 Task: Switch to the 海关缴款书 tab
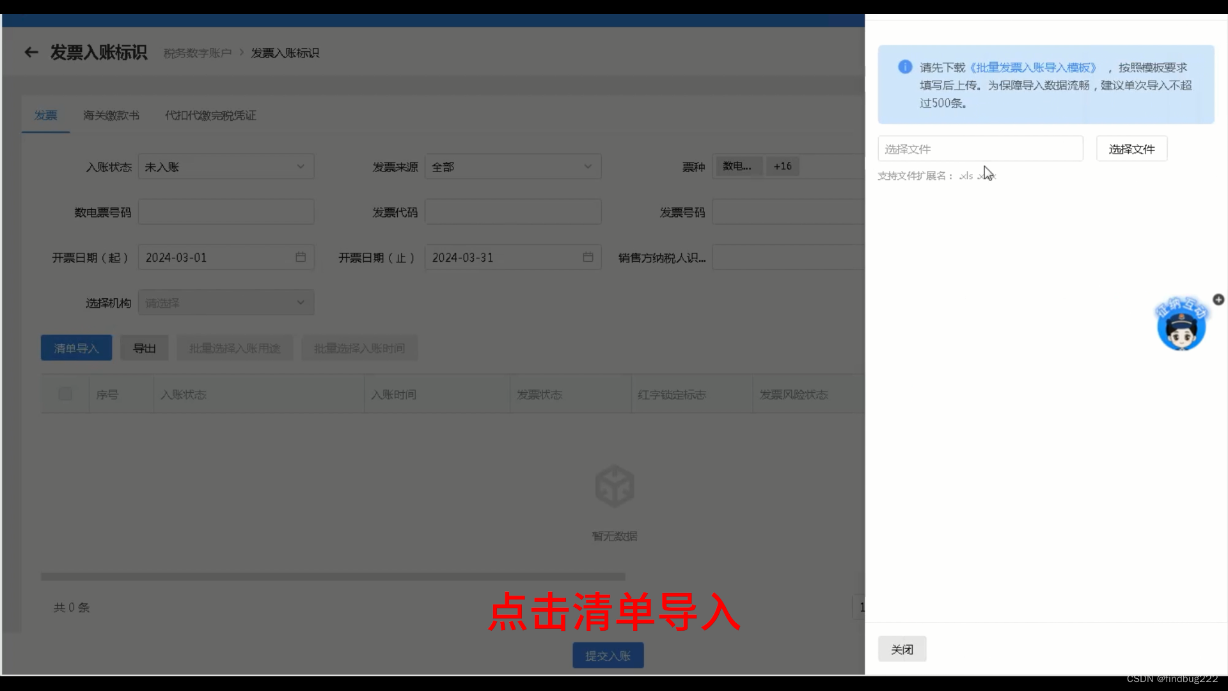coord(111,115)
